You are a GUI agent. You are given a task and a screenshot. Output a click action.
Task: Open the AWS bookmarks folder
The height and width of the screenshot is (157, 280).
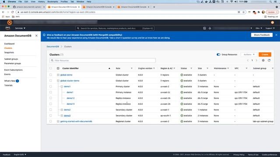(16, 17)
